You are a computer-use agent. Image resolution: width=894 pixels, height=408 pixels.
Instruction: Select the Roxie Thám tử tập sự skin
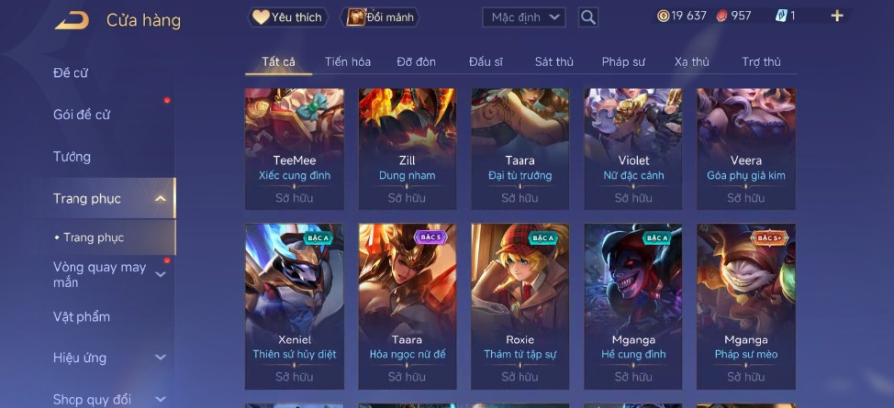coord(520,307)
